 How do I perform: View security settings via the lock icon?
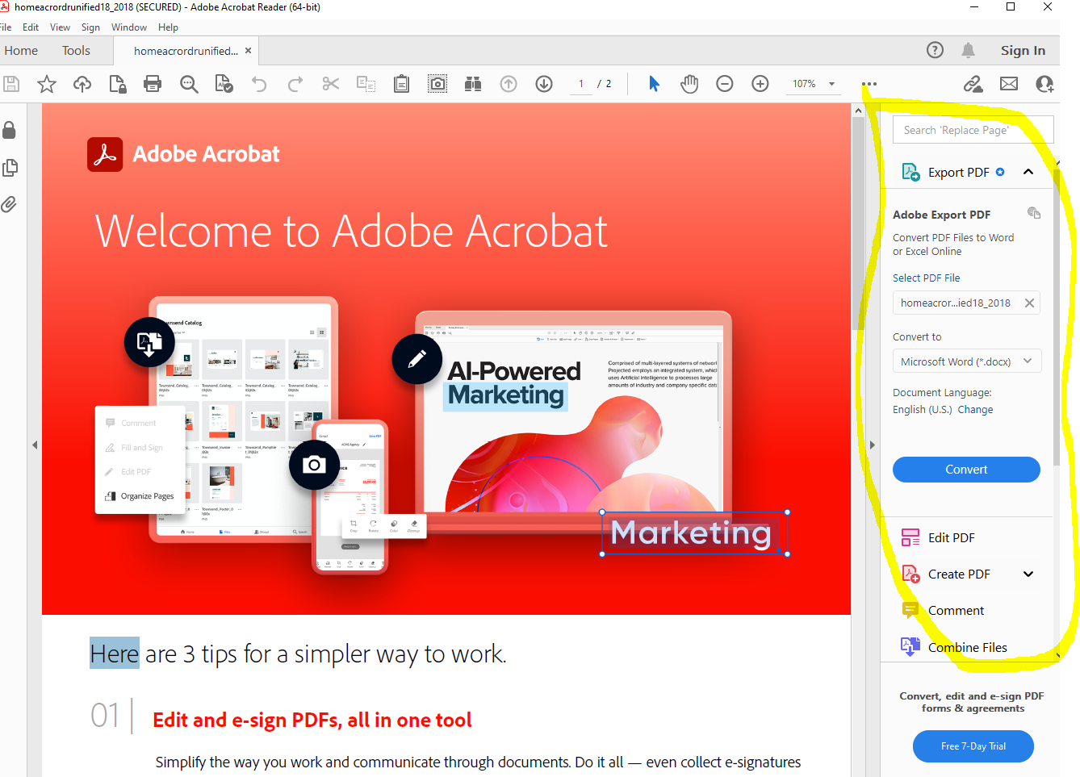click(x=10, y=130)
